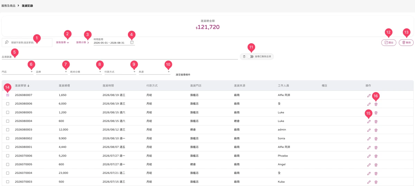Edit Kuba's order 2026070003

[x=369, y=182]
